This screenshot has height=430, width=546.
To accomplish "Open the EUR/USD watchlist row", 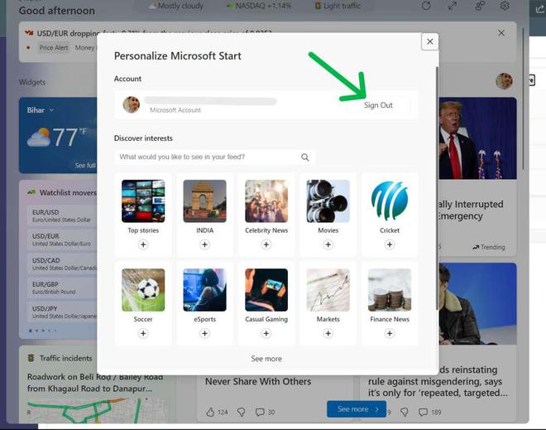I will pyautogui.click(x=62, y=215).
